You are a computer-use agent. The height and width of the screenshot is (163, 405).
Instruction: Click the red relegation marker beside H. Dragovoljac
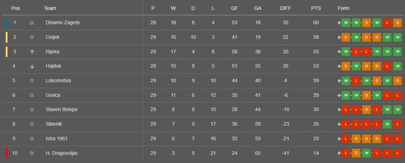coord(6,153)
